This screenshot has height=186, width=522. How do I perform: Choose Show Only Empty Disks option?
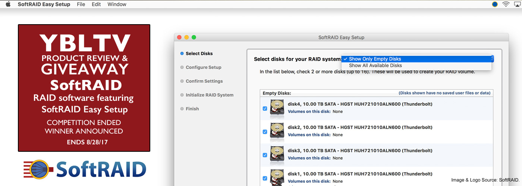click(x=416, y=59)
